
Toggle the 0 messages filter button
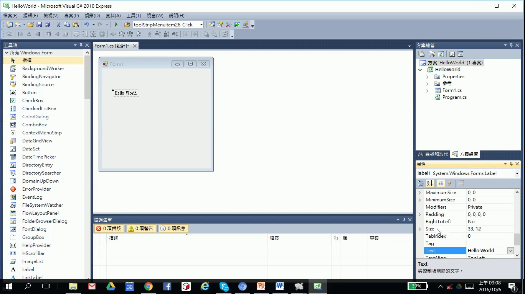[173, 229]
